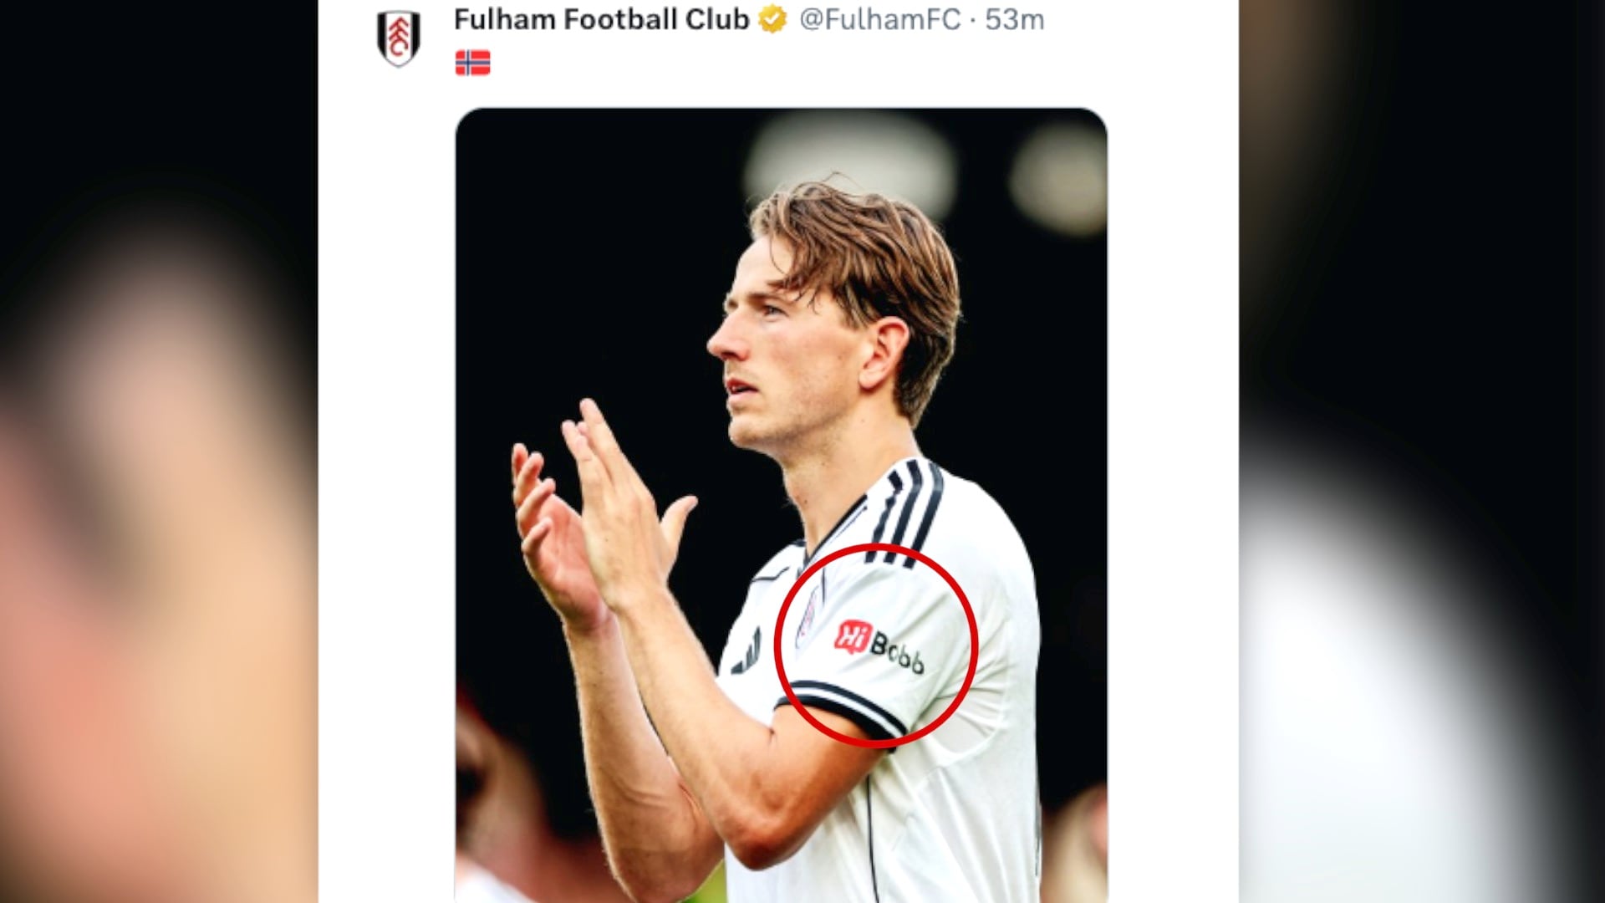Click the blurred area left of tweet

click(x=159, y=451)
